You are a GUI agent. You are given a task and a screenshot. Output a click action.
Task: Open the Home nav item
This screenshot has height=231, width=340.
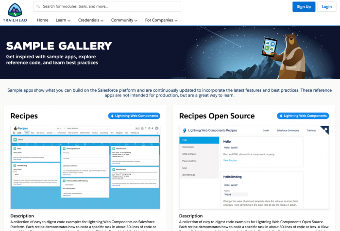43,20
